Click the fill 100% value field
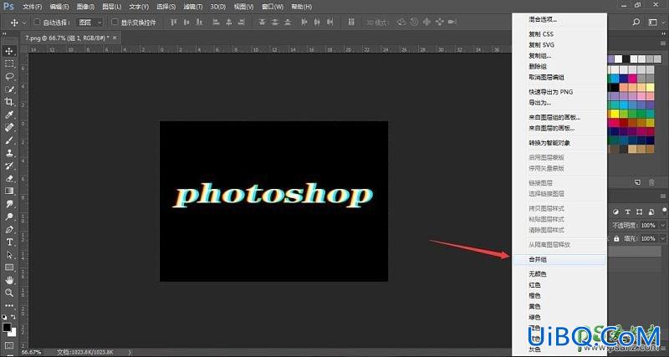This screenshot has width=669, height=357. (x=650, y=238)
